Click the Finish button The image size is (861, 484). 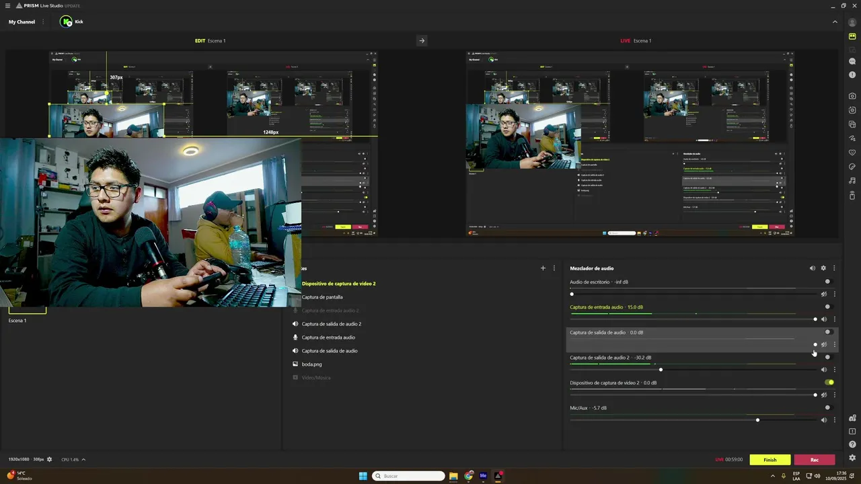click(x=770, y=460)
